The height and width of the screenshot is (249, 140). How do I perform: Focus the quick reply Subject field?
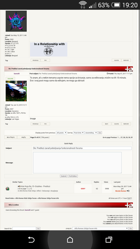click(x=82, y=148)
